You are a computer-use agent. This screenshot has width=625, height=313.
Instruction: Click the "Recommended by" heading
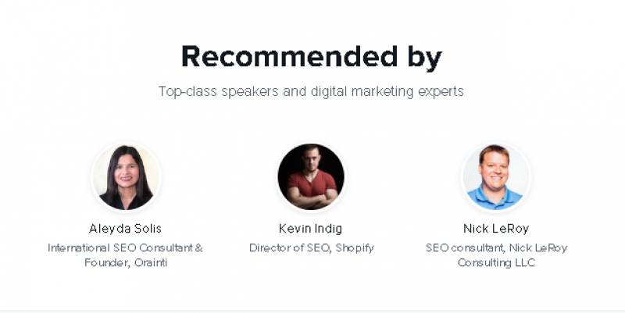click(x=311, y=57)
